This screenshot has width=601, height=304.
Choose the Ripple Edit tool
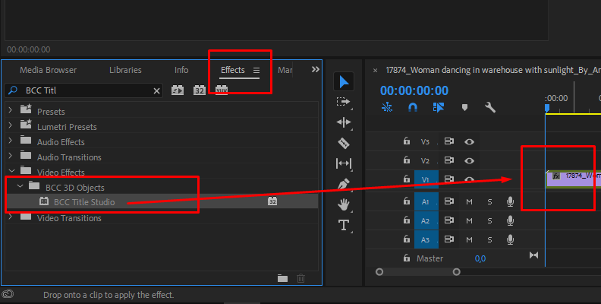[344, 122]
